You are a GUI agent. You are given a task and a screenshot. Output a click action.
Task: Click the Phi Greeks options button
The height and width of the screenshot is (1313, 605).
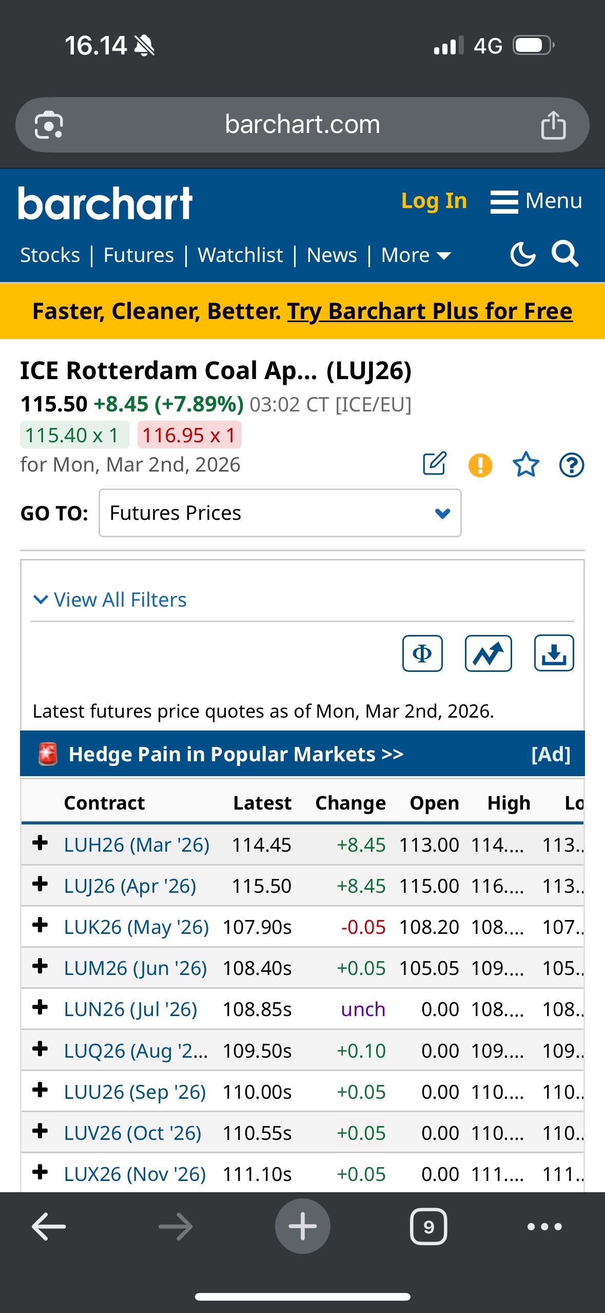click(422, 653)
